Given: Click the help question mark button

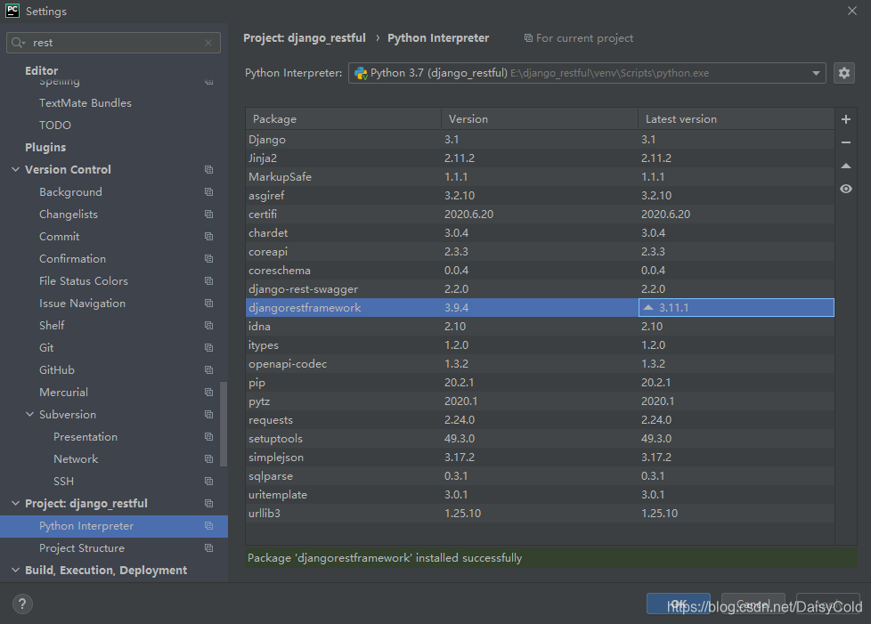Looking at the screenshot, I should [x=22, y=604].
